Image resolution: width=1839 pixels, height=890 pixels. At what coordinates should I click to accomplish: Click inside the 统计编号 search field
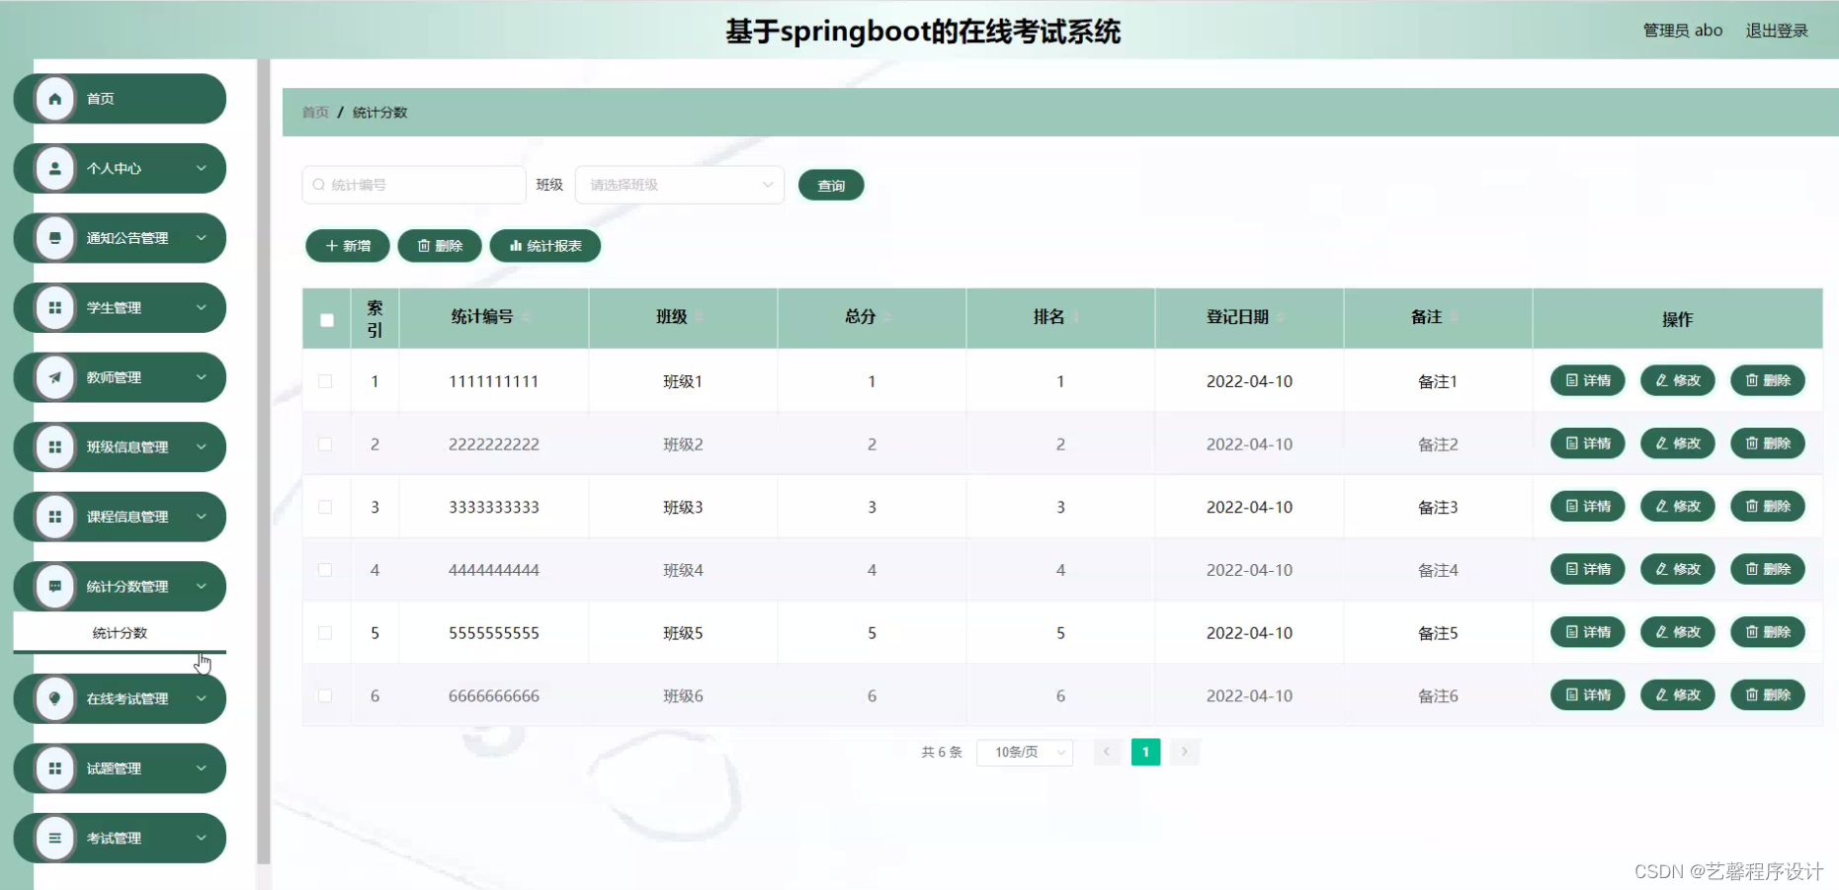point(413,185)
